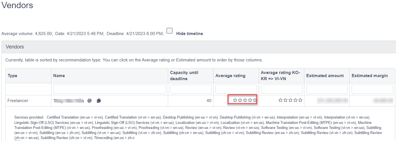Click the Services provided label
This screenshot has height=141, width=396.
(x=29, y=117)
